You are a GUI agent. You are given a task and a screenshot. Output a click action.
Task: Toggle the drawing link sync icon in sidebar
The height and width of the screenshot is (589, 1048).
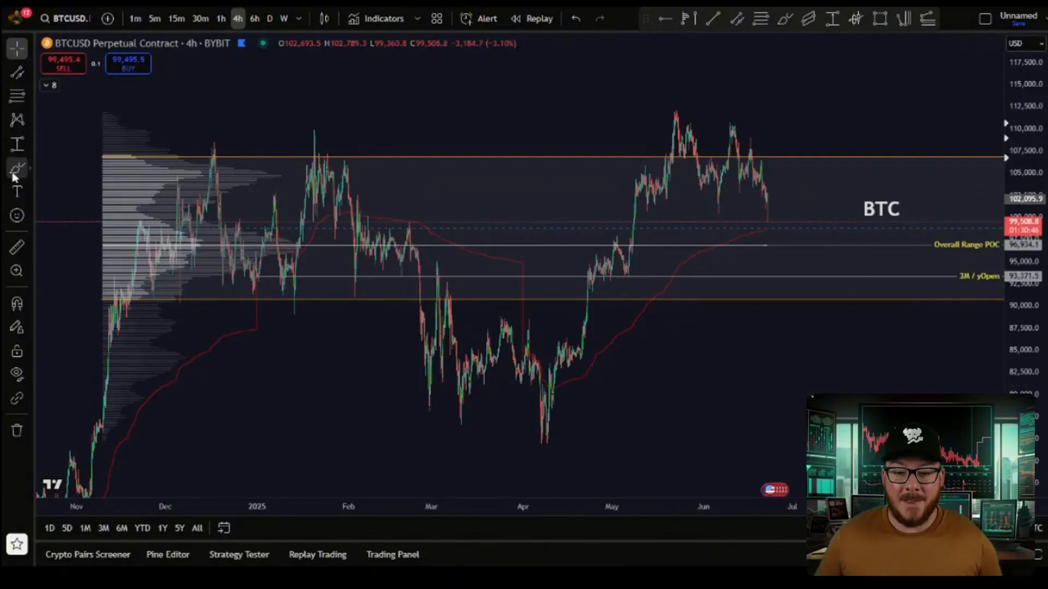[x=17, y=399]
